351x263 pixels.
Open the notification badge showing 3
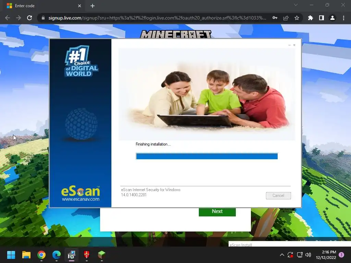(341, 255)
